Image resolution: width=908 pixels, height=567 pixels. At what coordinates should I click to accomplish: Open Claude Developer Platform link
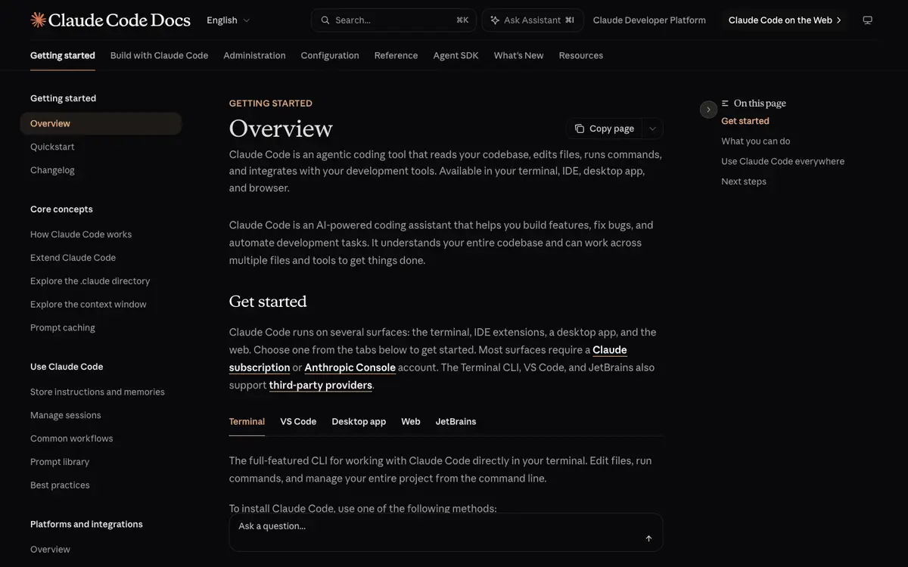tap(649, 20)
